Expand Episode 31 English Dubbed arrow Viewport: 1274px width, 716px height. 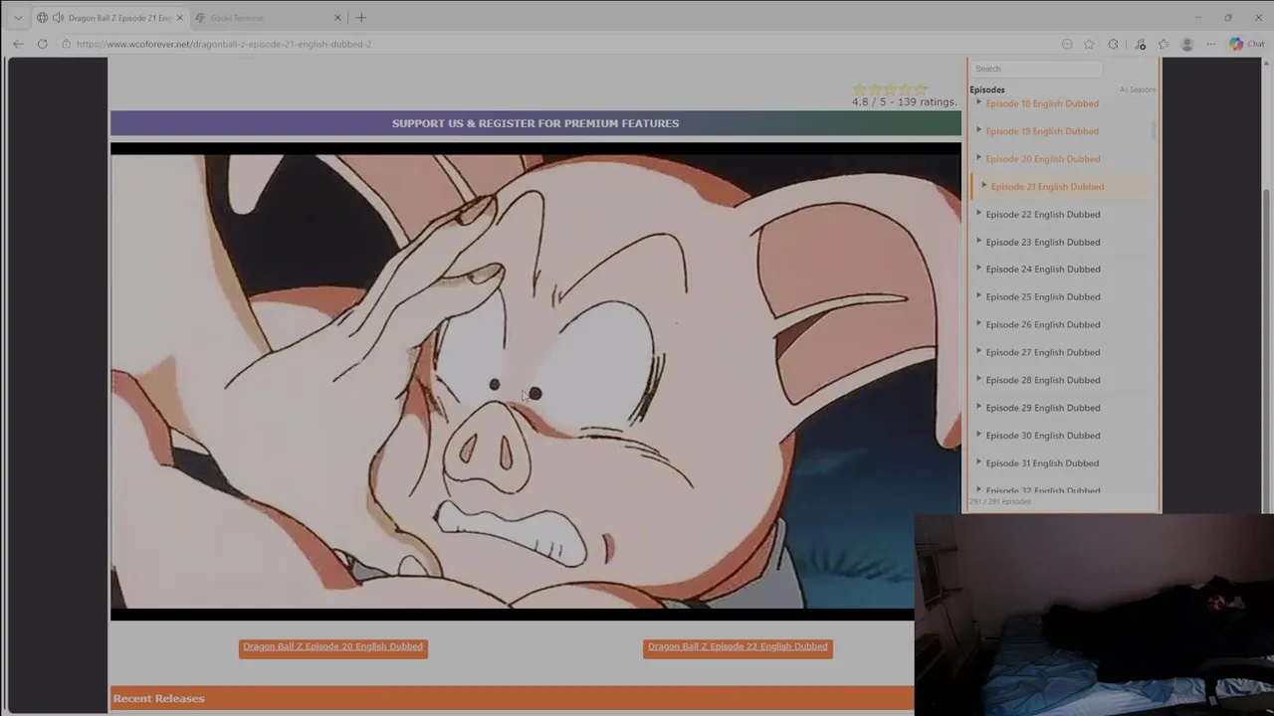coord(978,462)
